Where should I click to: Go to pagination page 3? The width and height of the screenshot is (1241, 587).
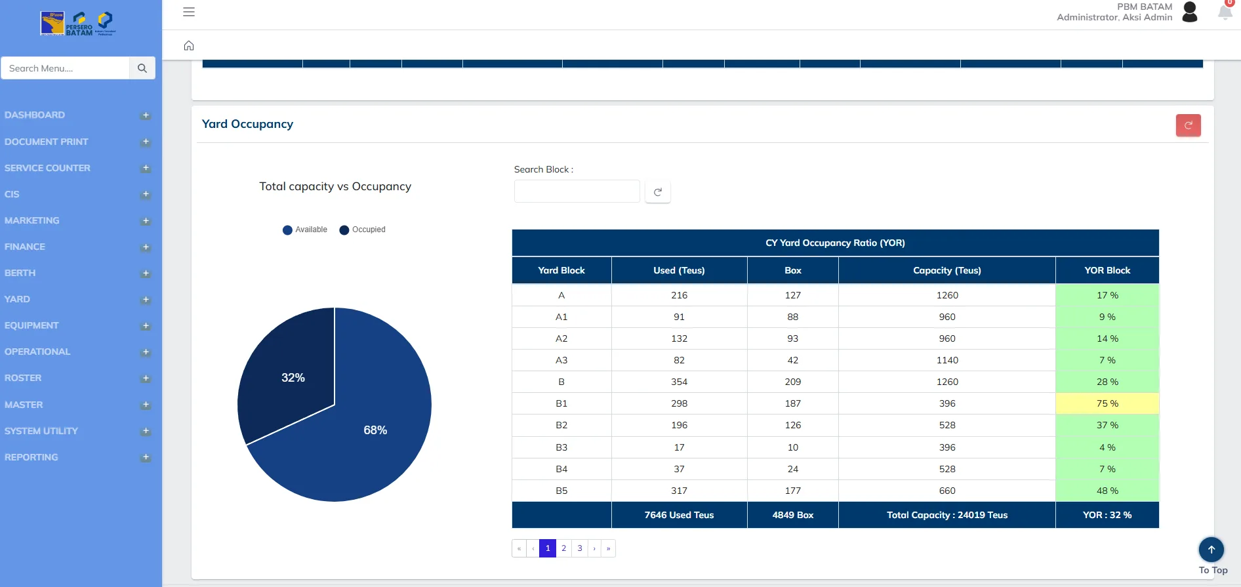(x=580, y=548)
